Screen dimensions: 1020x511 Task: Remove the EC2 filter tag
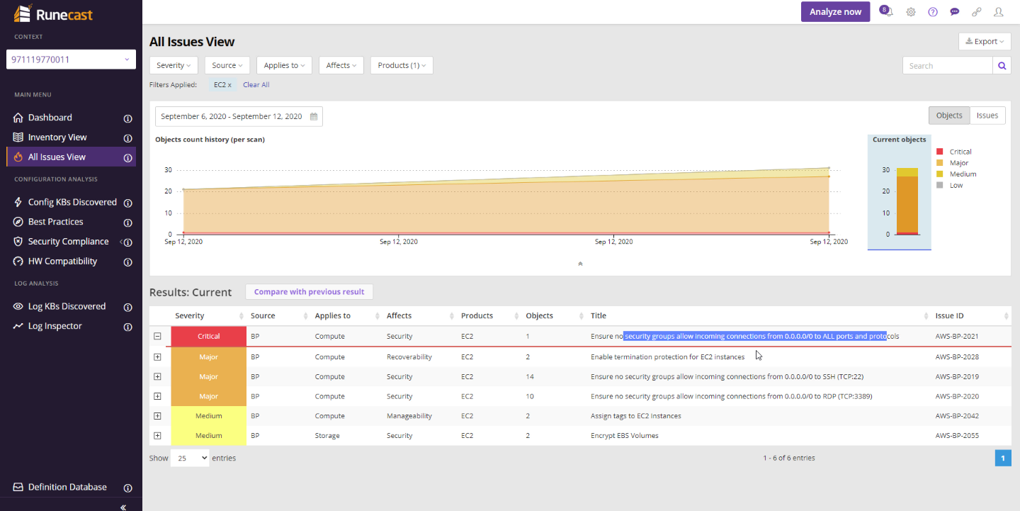[223, 85]
